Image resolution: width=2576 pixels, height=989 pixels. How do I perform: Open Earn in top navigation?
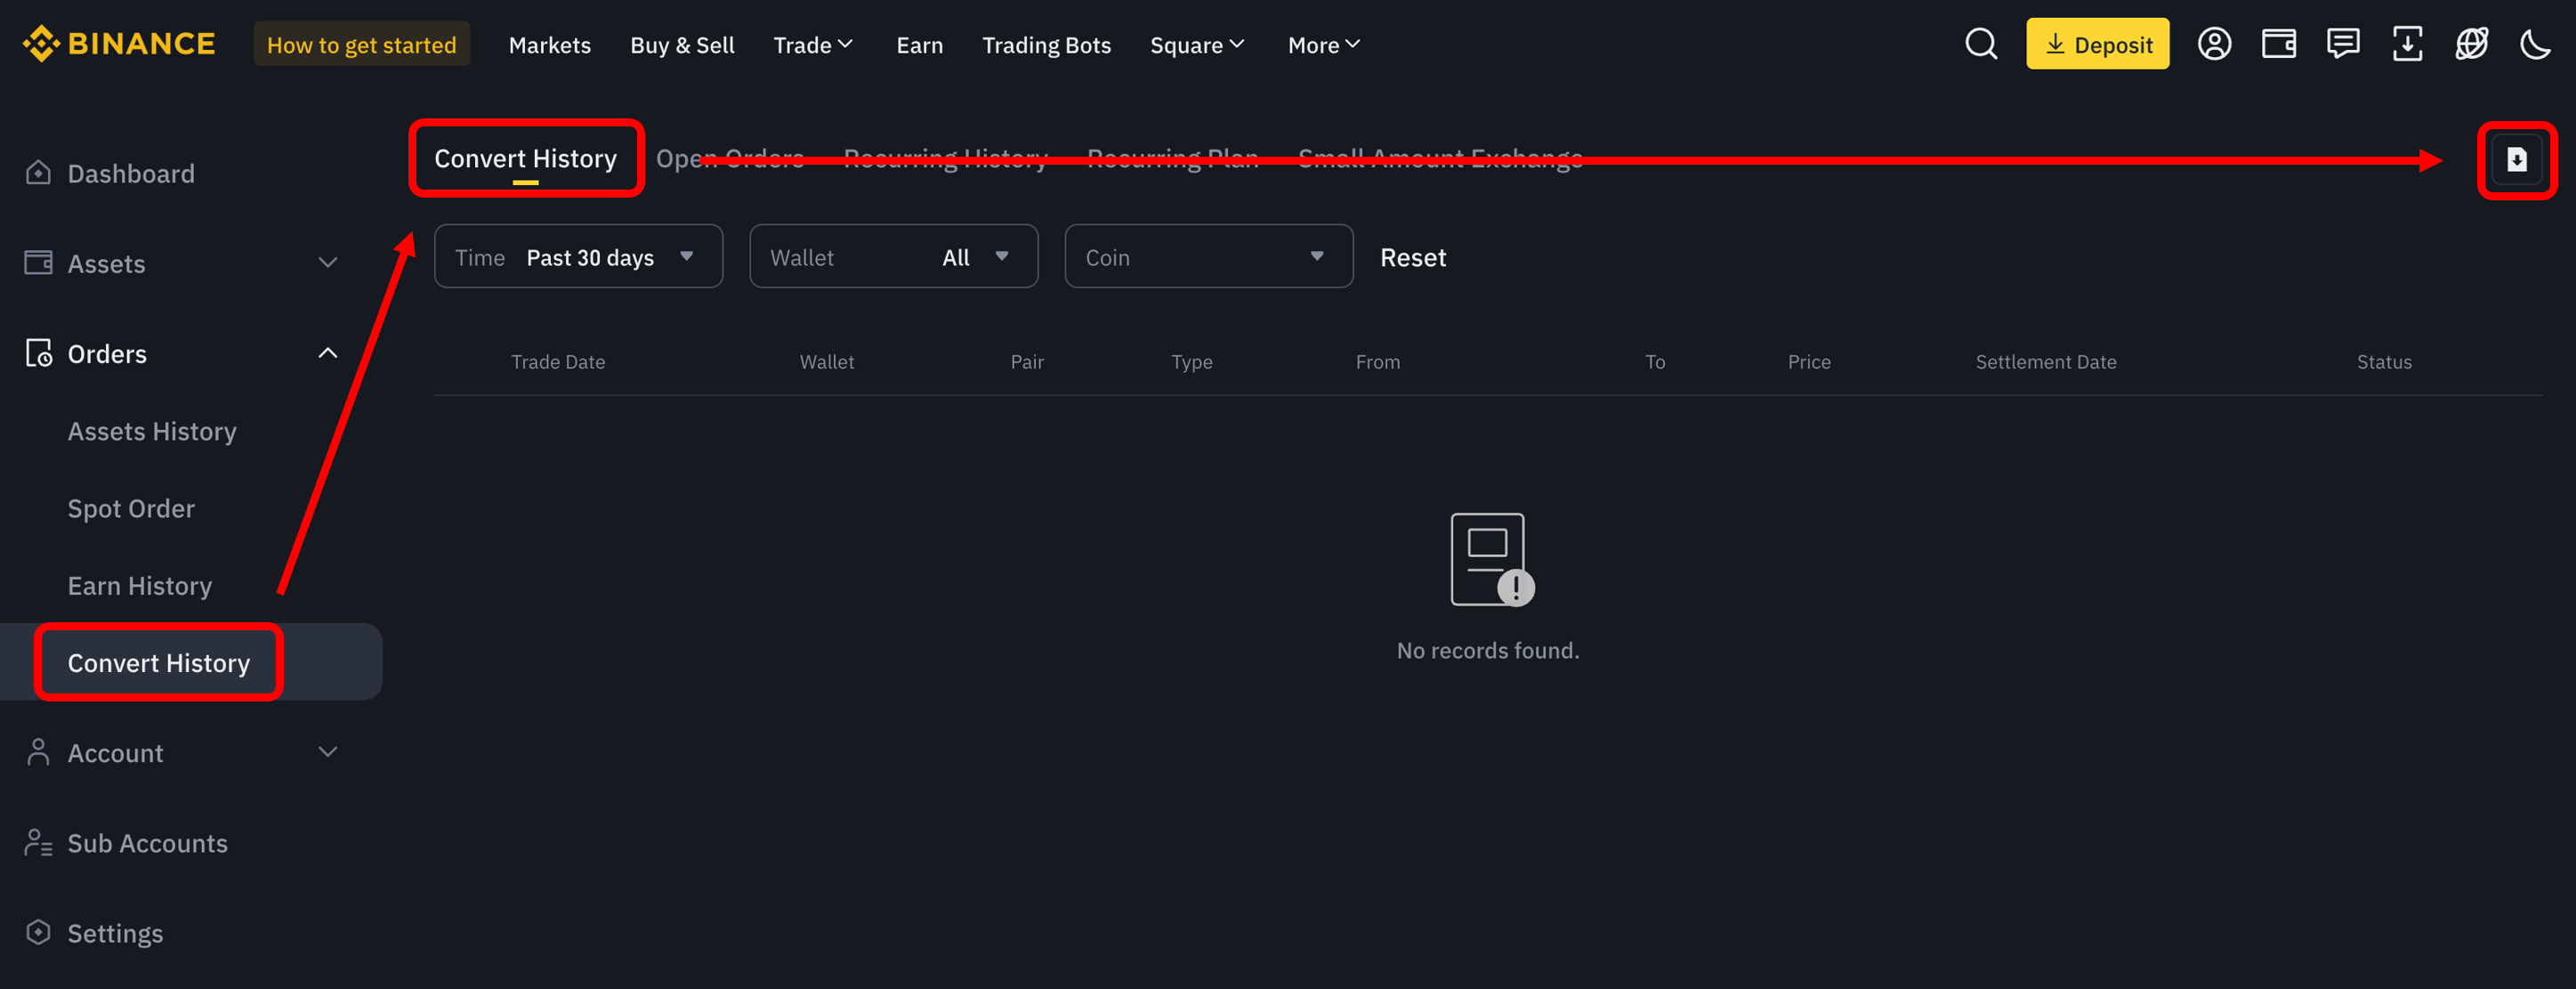tap(919, 45)
